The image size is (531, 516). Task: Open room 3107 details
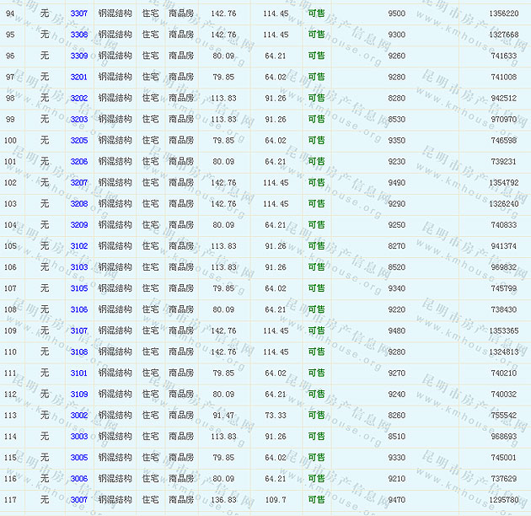tap(78, 331)
